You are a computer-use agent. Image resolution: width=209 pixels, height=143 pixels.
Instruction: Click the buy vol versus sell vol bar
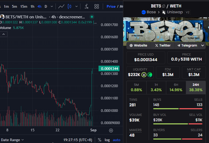point(178,124)
